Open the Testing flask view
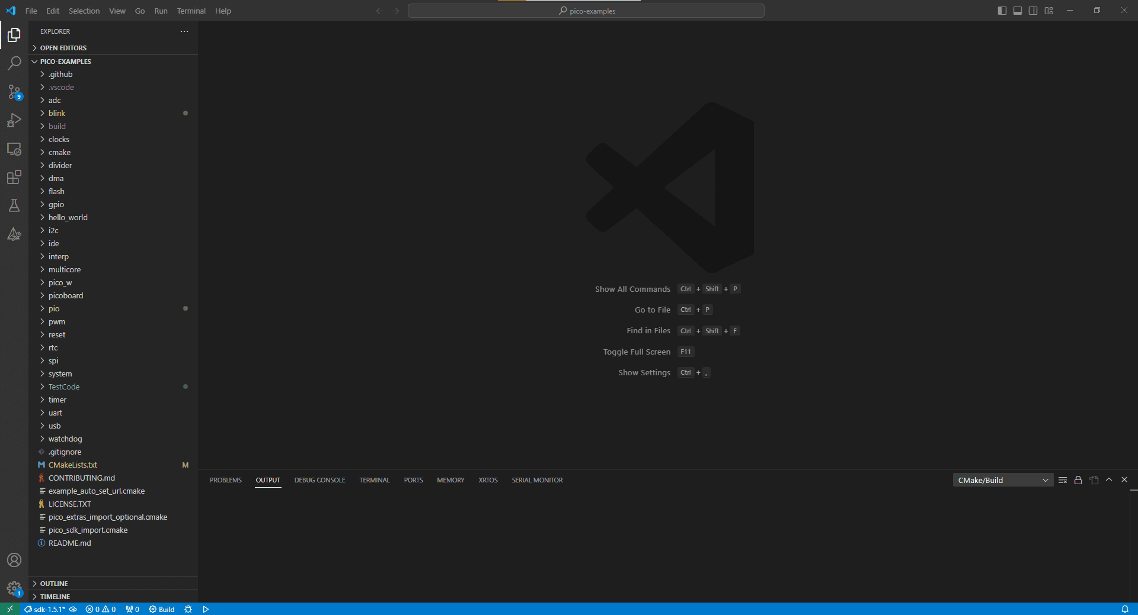The image size is (1138, 615). tap(14, 205)
